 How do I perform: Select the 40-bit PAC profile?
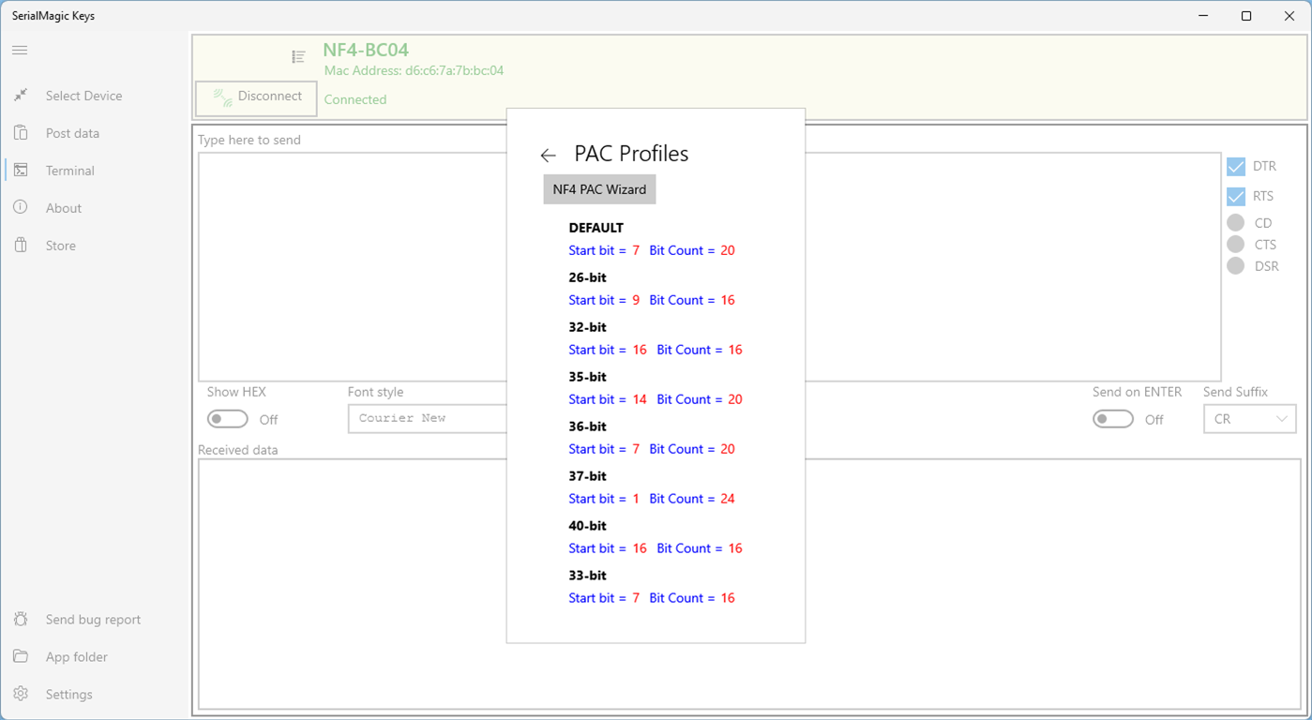click(656, 537)
